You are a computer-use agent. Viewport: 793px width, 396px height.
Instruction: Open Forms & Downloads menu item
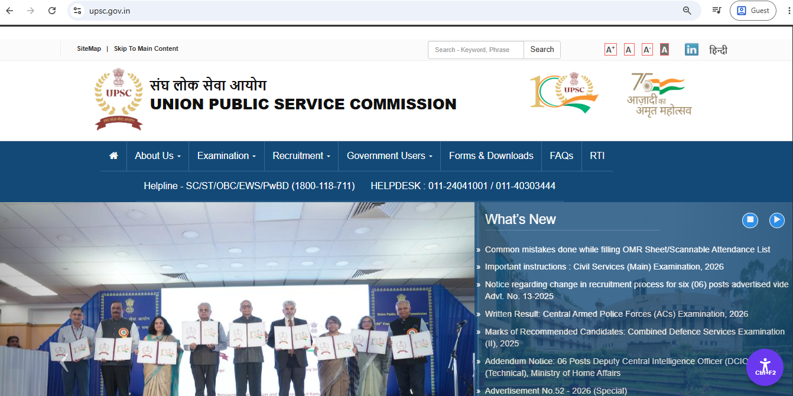491,155
